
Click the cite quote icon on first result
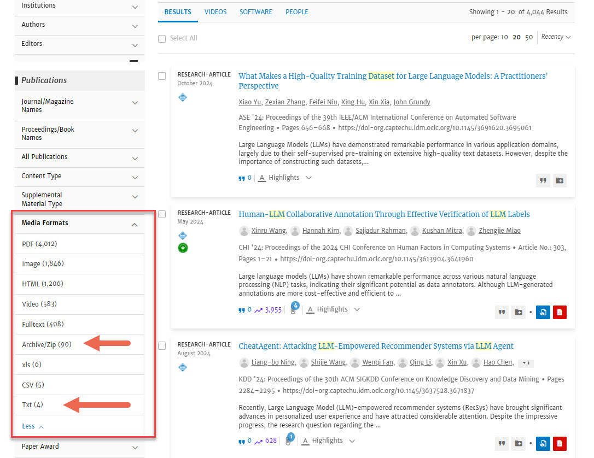543,180
